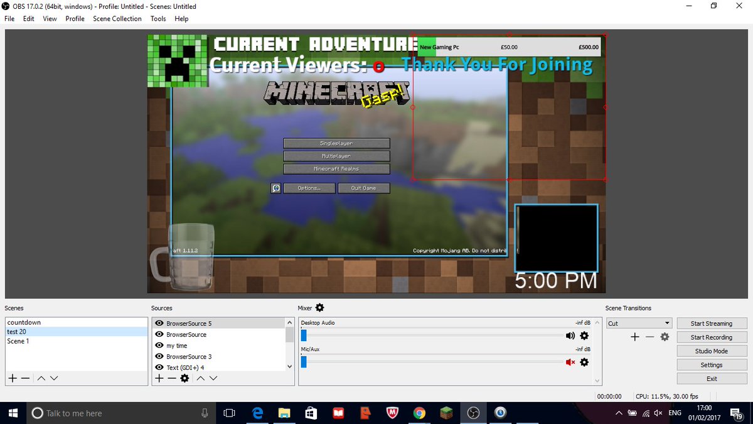Click the Start Streaming button
The width and height of the screenshot is (753, 424).
click(x=712, y=323)
